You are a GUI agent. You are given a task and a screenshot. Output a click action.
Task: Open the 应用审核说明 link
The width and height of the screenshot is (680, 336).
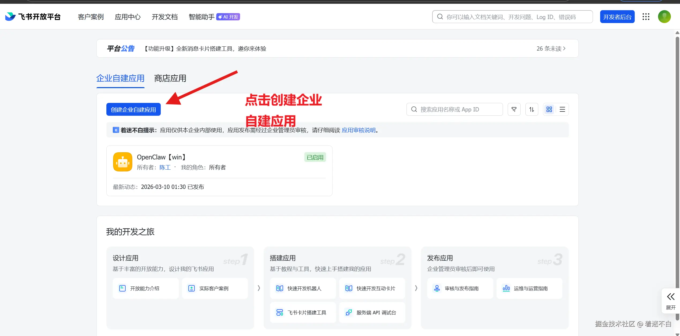(x=358, y=130)
